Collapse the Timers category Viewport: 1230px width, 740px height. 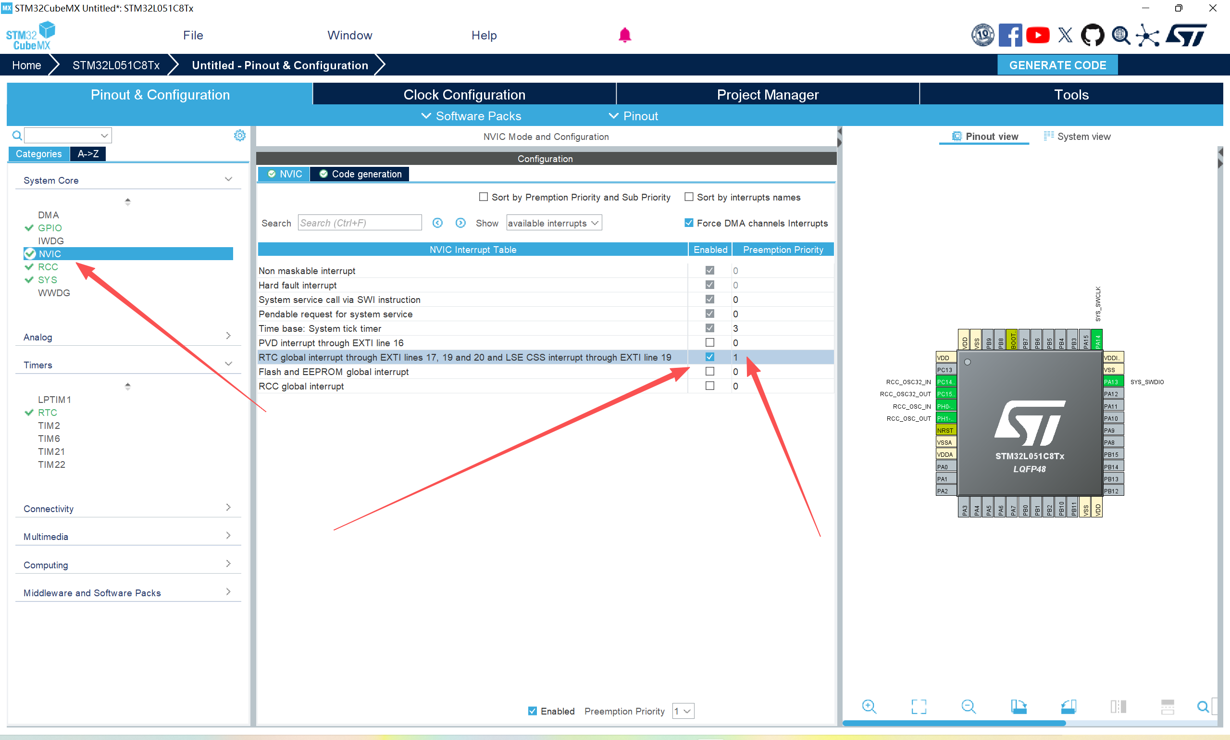[x=228, y=364]
